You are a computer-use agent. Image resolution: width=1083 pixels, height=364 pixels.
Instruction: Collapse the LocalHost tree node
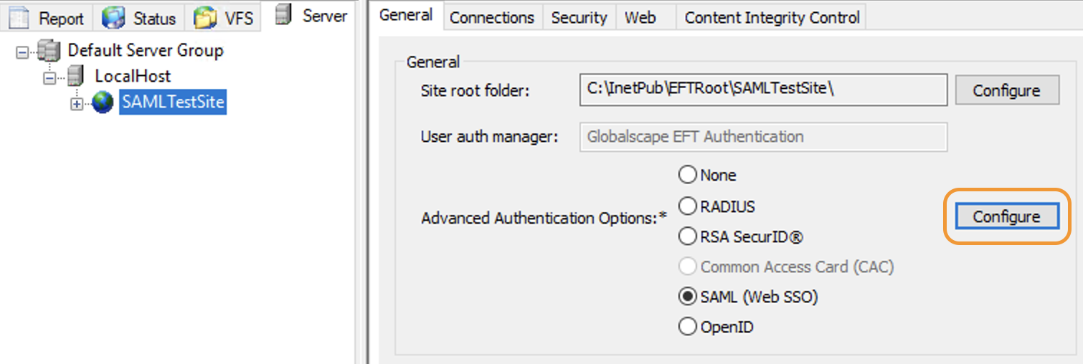click(x=49, y=77)
